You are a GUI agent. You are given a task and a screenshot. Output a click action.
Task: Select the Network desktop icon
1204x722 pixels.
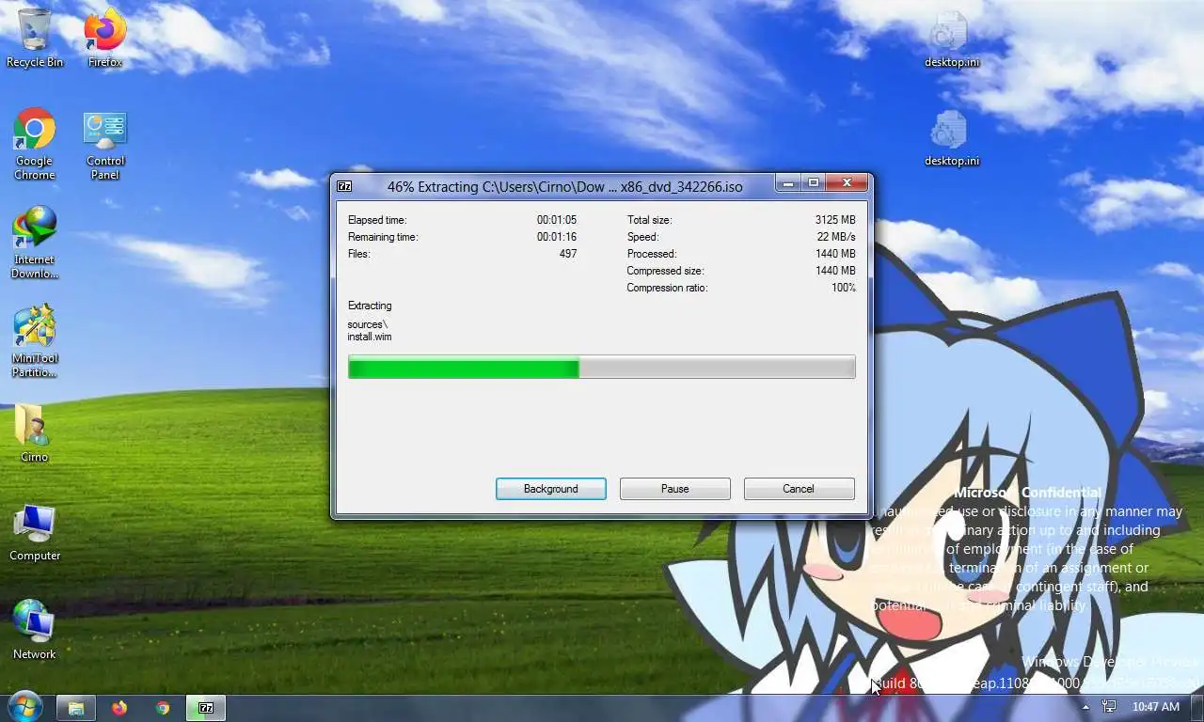(x=35, y=631)
